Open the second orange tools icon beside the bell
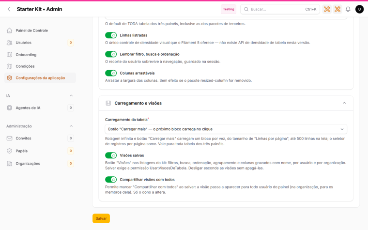368x230 pixels. pos(337,9)
